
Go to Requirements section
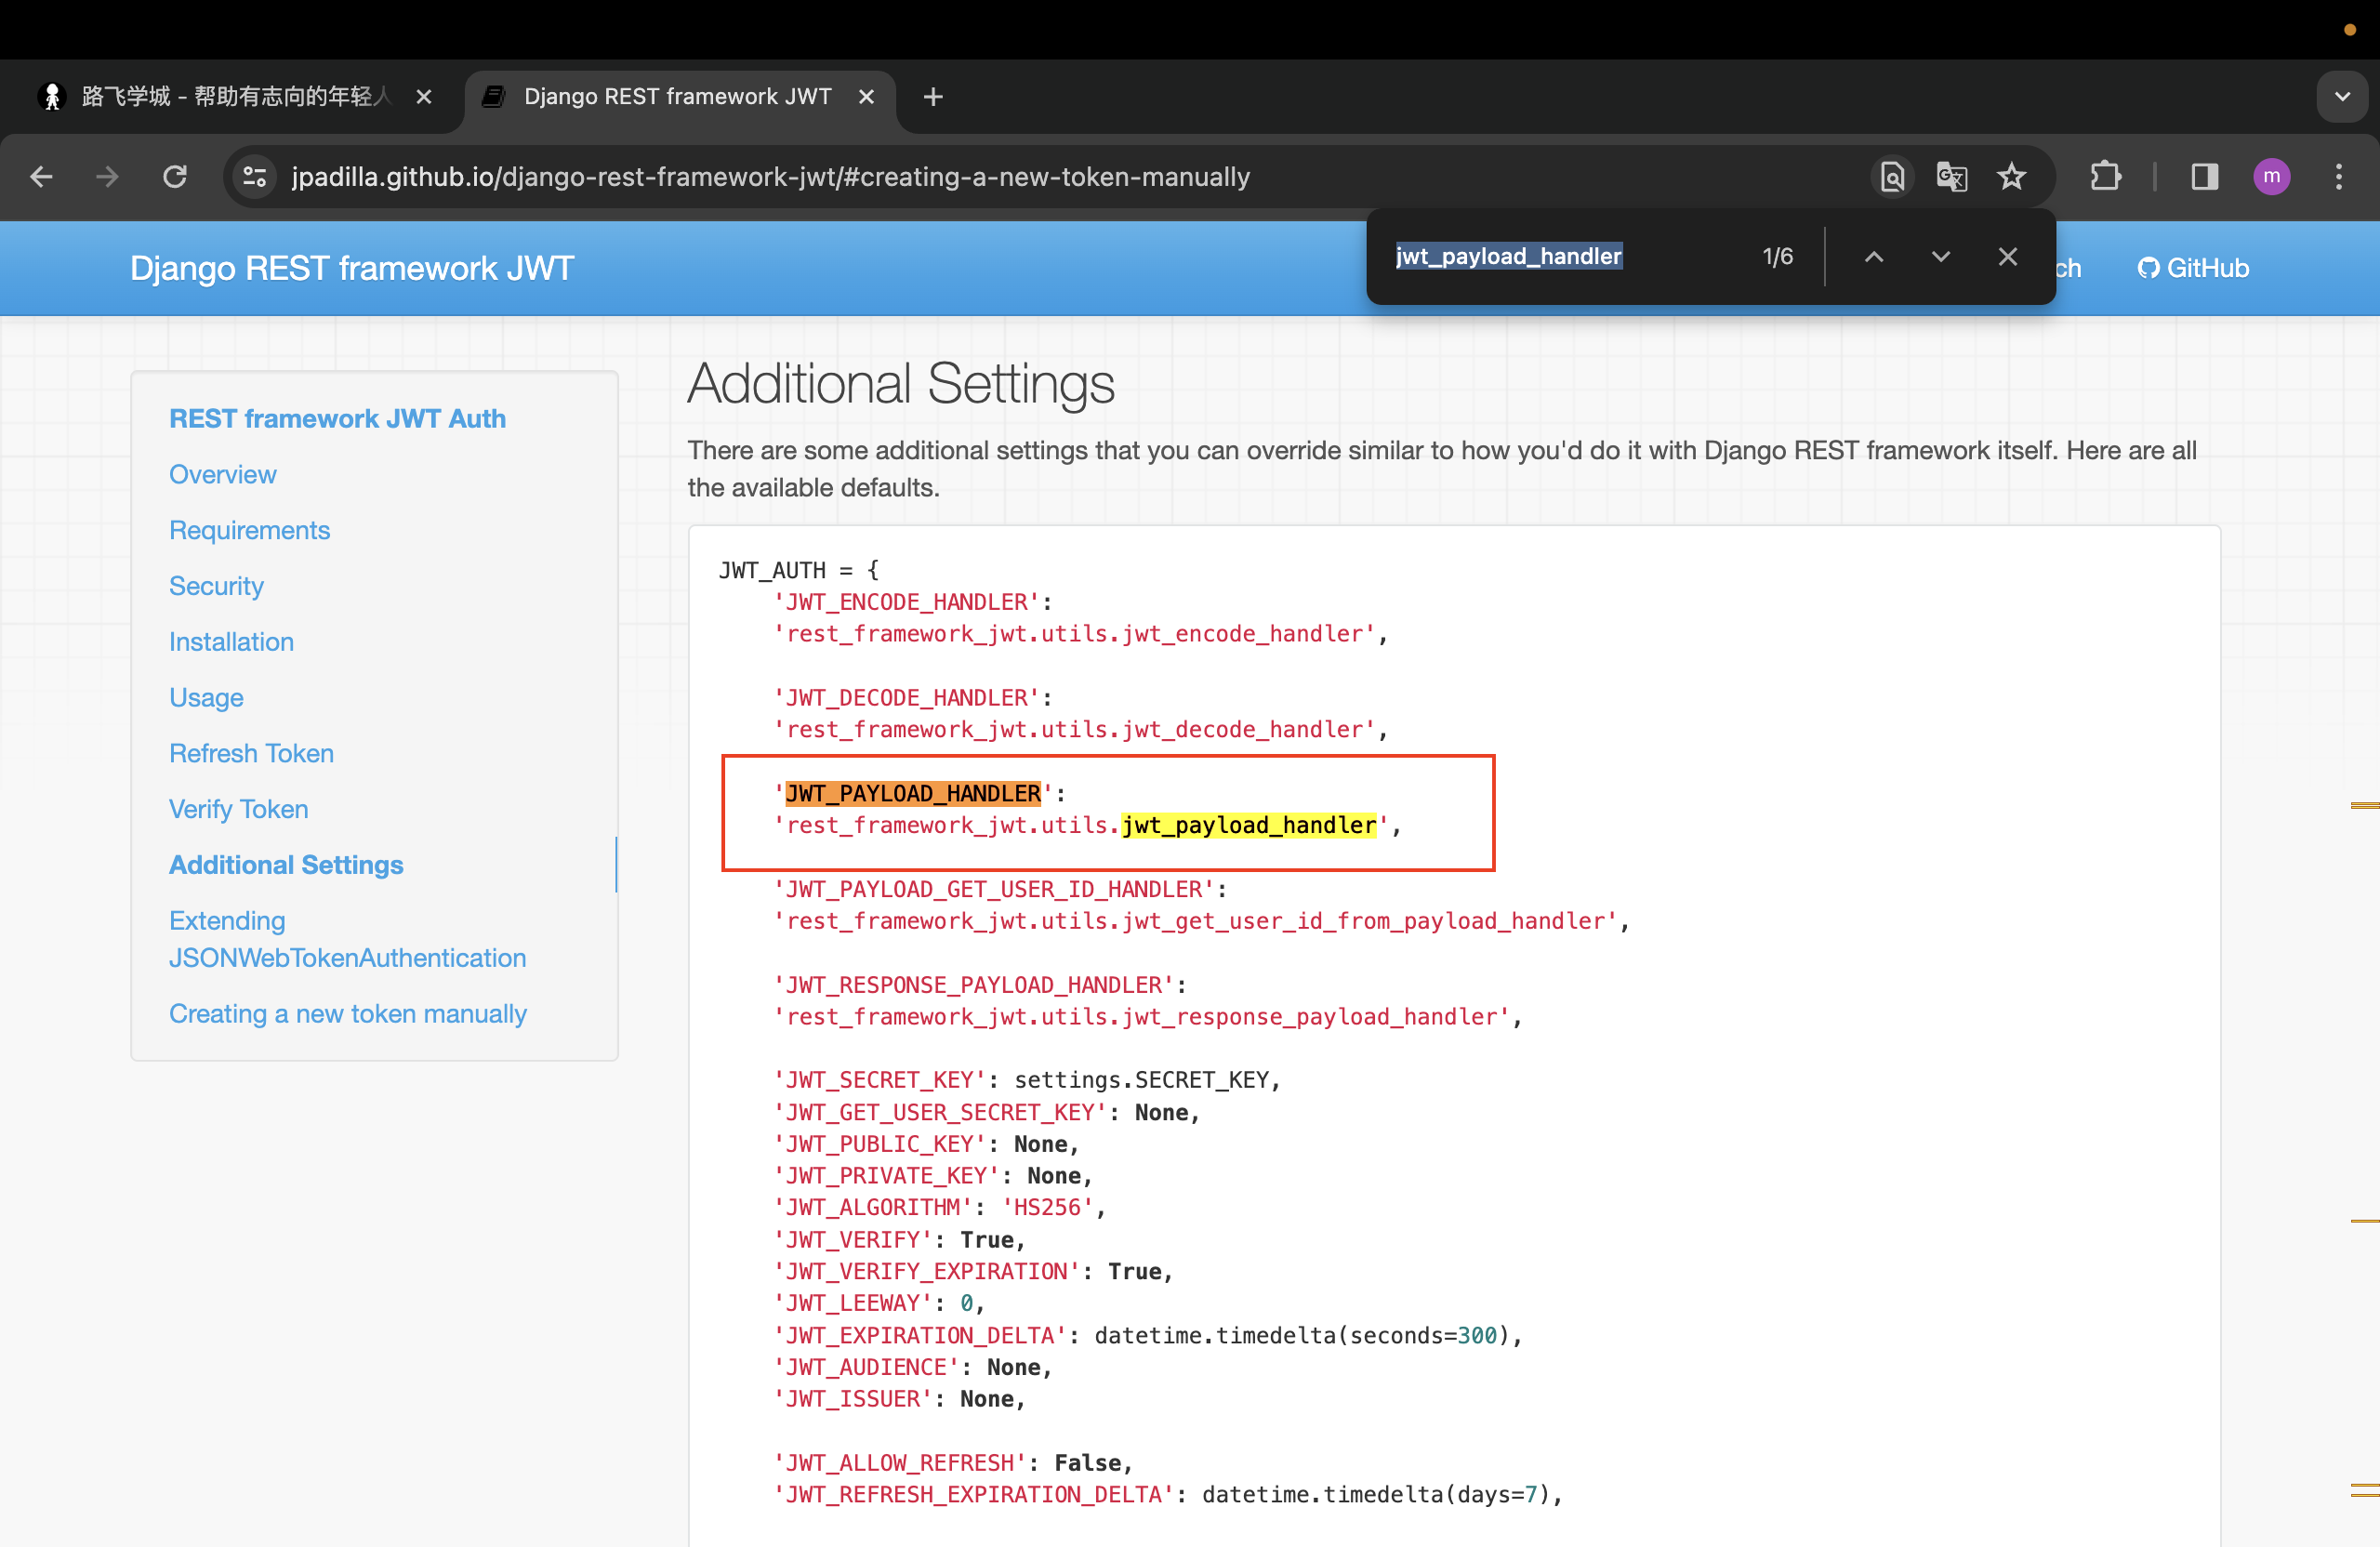(249, 530)
